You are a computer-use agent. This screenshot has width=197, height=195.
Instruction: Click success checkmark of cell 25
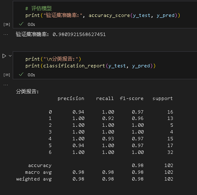(21, 74)
